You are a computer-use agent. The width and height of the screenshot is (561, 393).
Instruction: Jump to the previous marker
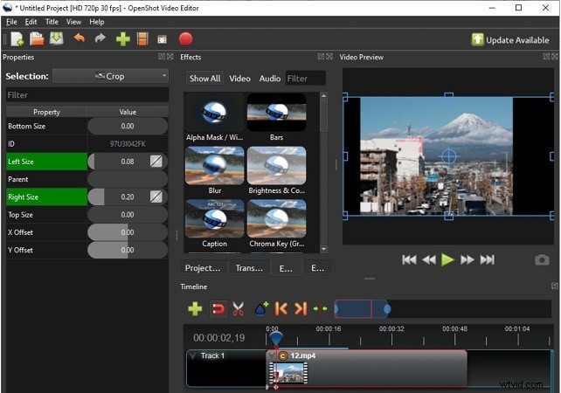coord(281,308)
